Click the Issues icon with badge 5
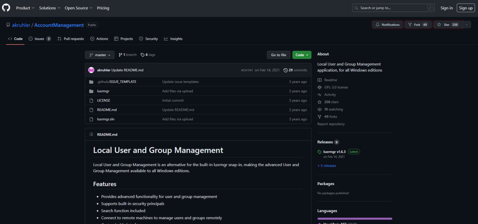The image size is (478, 224). 30,39
